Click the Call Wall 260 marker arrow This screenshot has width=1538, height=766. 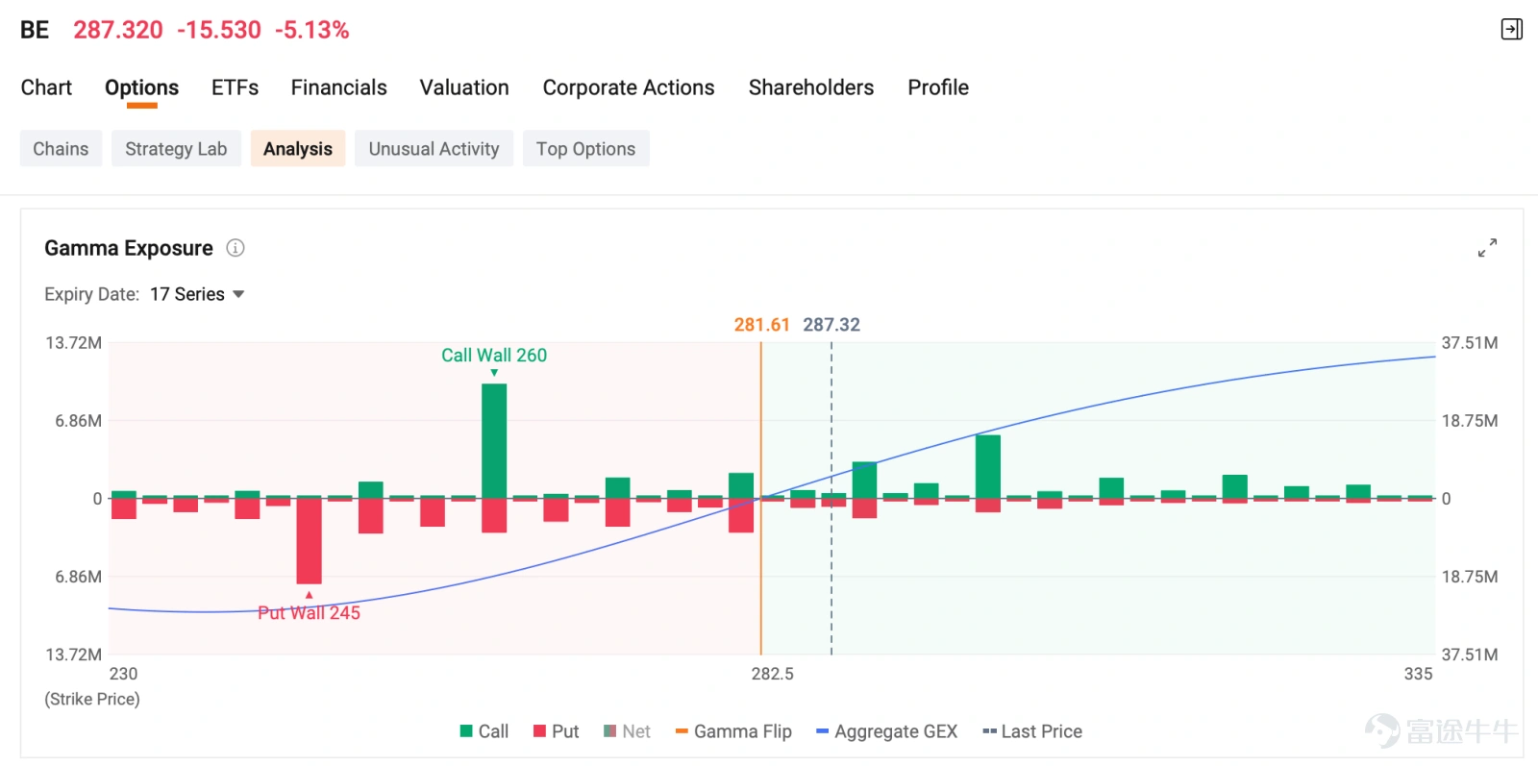[494, 373]
